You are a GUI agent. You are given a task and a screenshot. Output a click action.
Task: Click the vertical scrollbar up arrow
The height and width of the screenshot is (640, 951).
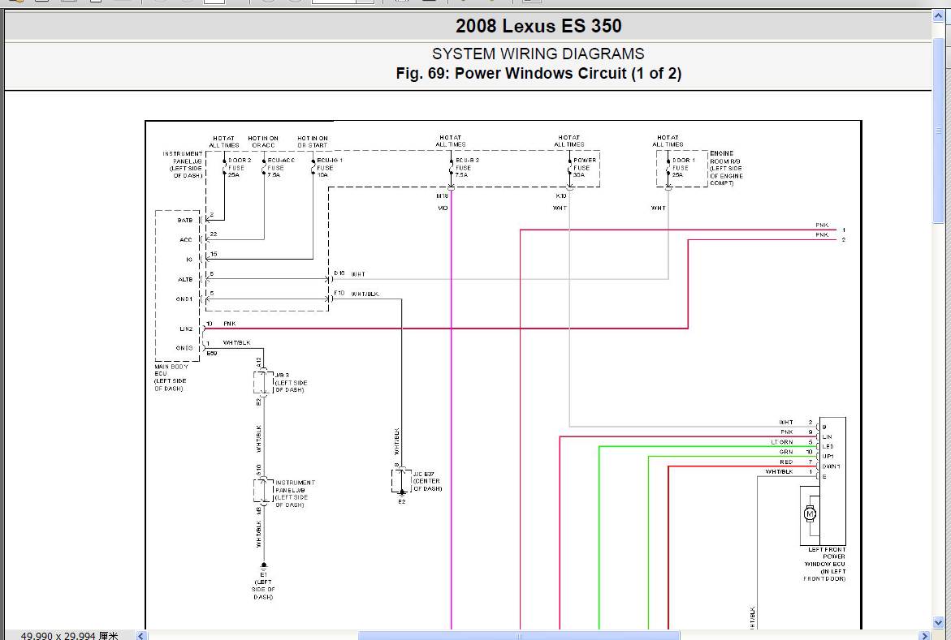click(938, 17)
